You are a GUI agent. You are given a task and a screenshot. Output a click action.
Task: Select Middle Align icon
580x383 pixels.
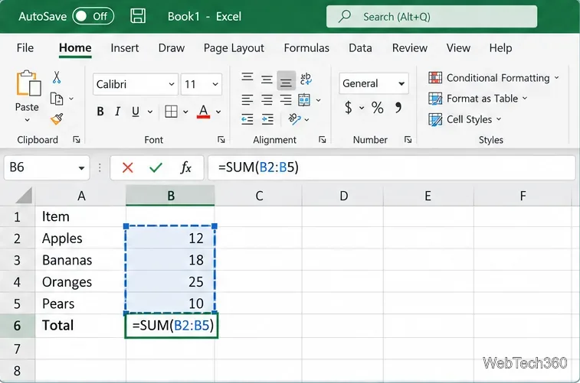click(x=267, y=80)
